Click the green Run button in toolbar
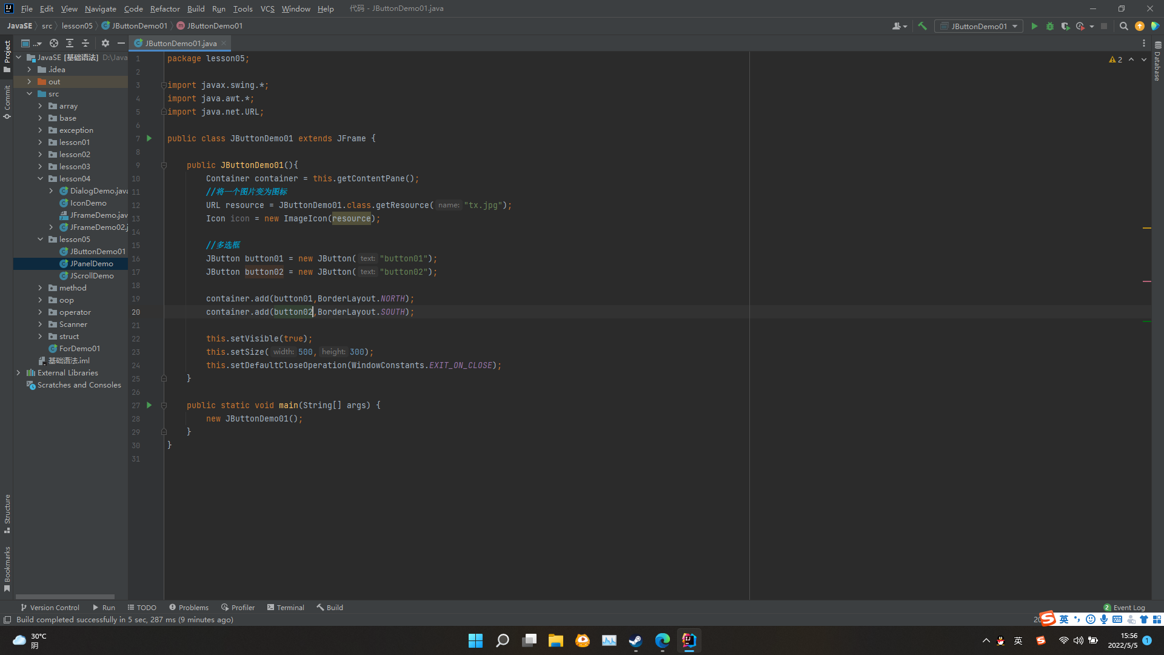 click(x=1034, y=26)
